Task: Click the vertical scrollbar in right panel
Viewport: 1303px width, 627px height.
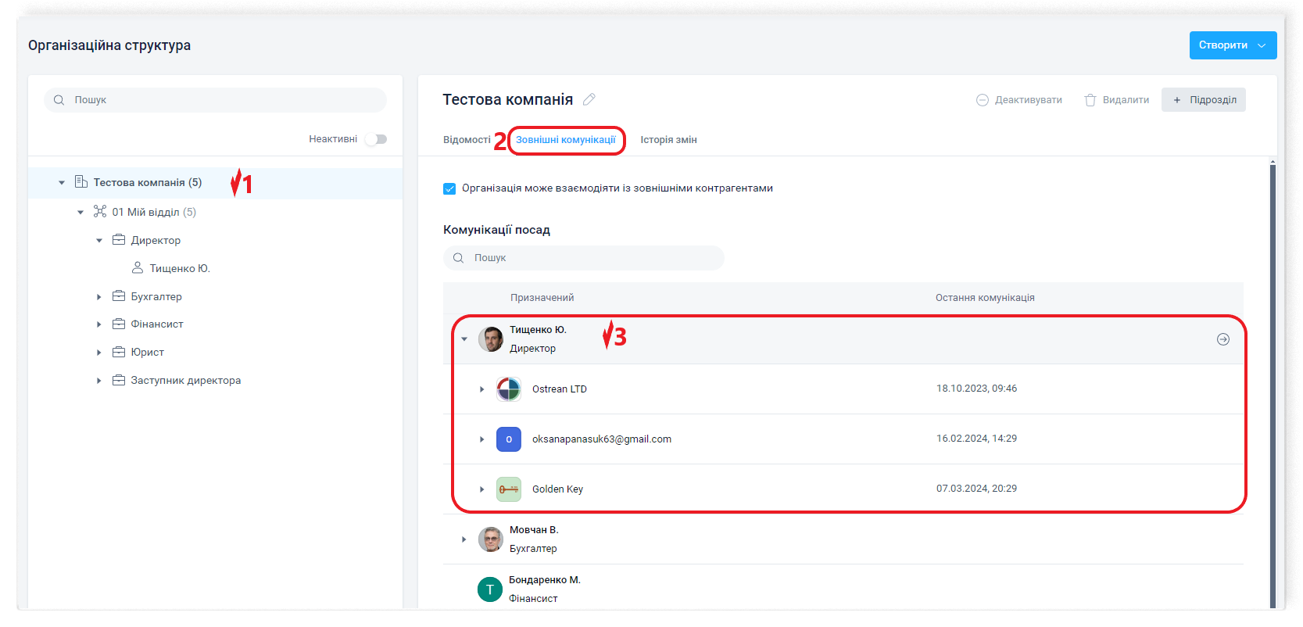Action: [1272, 383]
